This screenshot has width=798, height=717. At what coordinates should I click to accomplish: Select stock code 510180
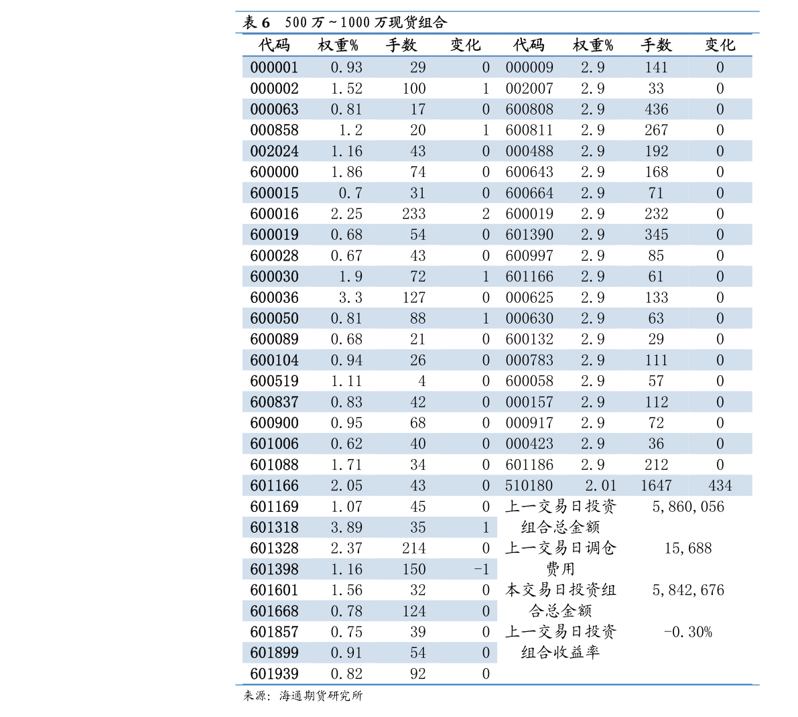point(529,486)
